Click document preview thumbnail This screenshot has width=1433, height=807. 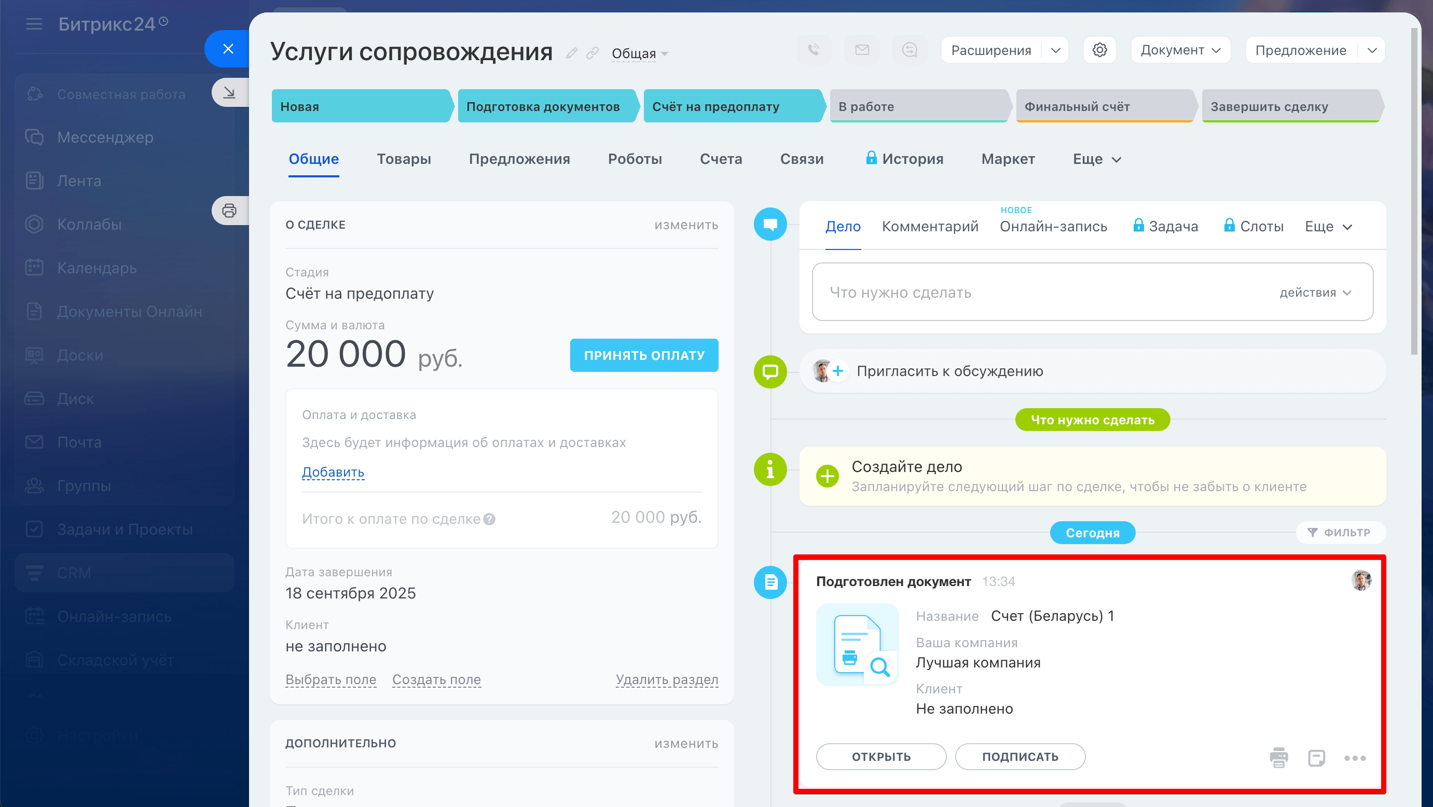tap(857, 645)
